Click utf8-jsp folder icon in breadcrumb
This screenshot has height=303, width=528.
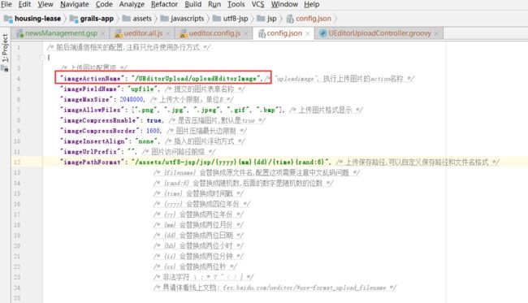pos(217,18)
